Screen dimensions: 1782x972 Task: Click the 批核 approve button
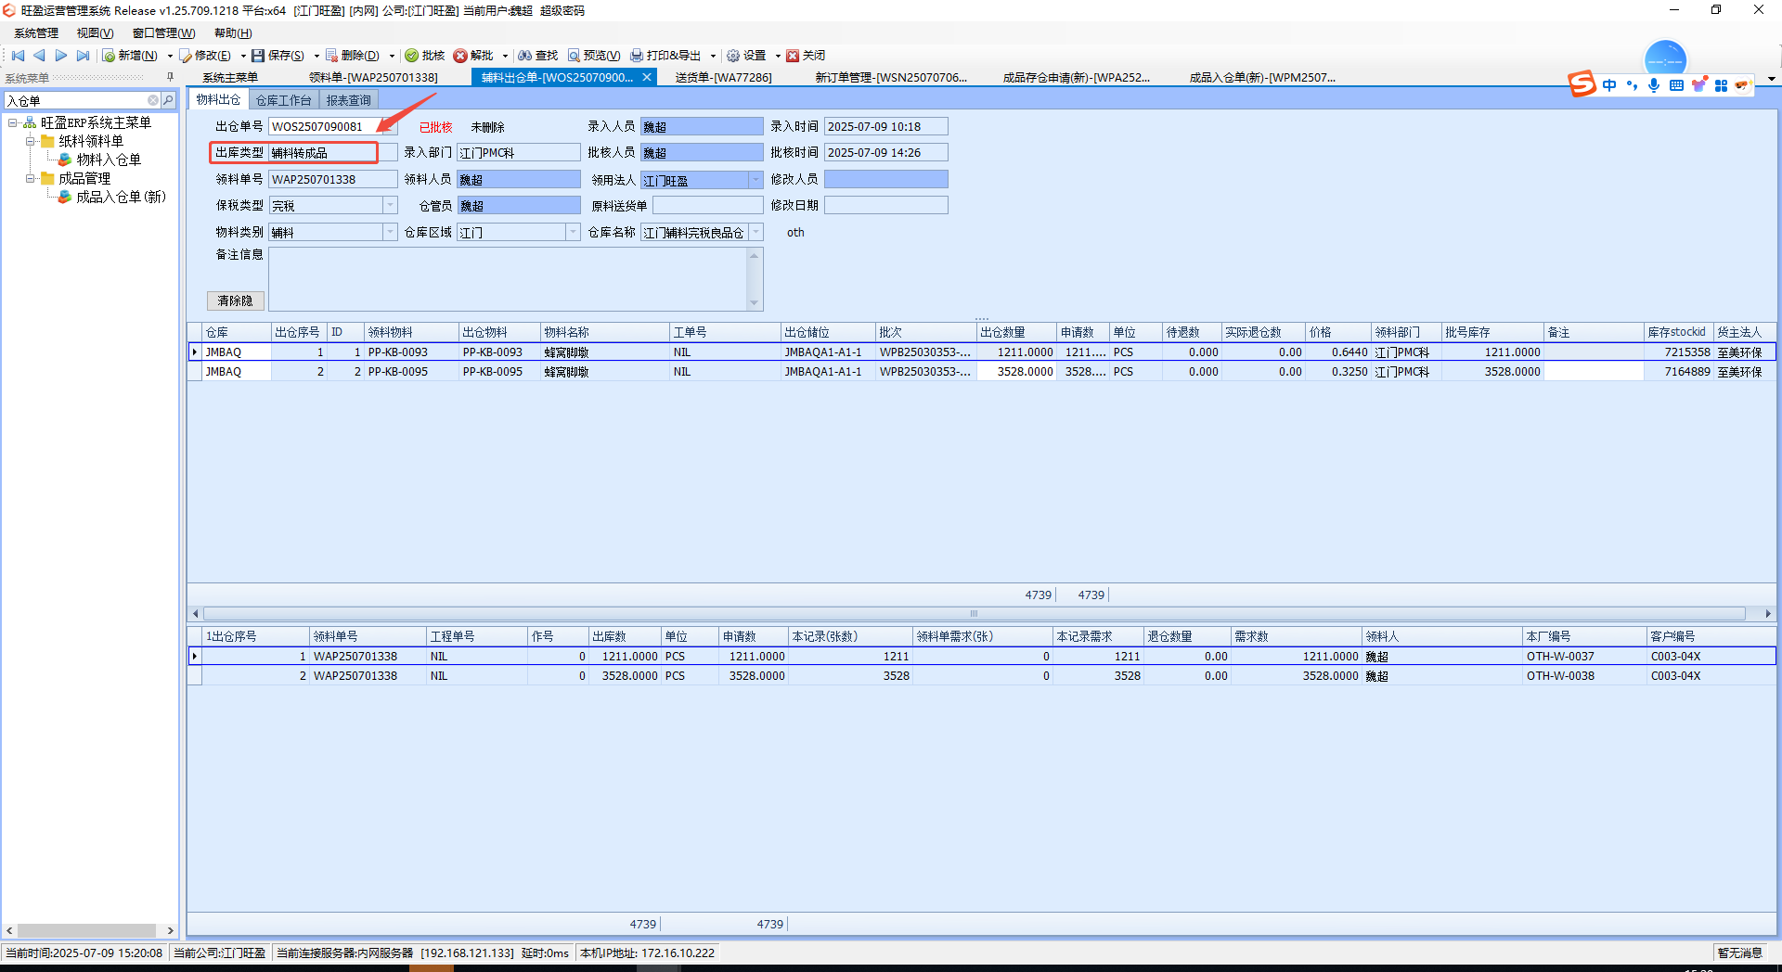click(425, 56)
